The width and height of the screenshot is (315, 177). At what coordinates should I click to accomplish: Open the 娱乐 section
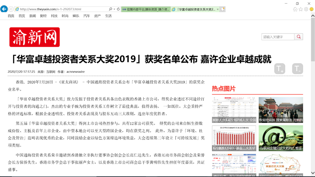point(76,16)
